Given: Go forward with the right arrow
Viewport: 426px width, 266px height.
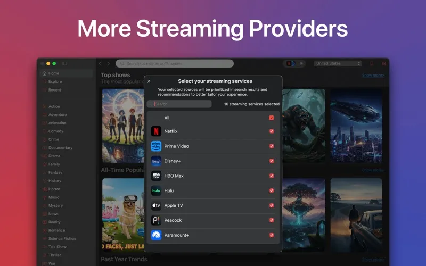Looking at the screenshot, I should coord(109,63).
